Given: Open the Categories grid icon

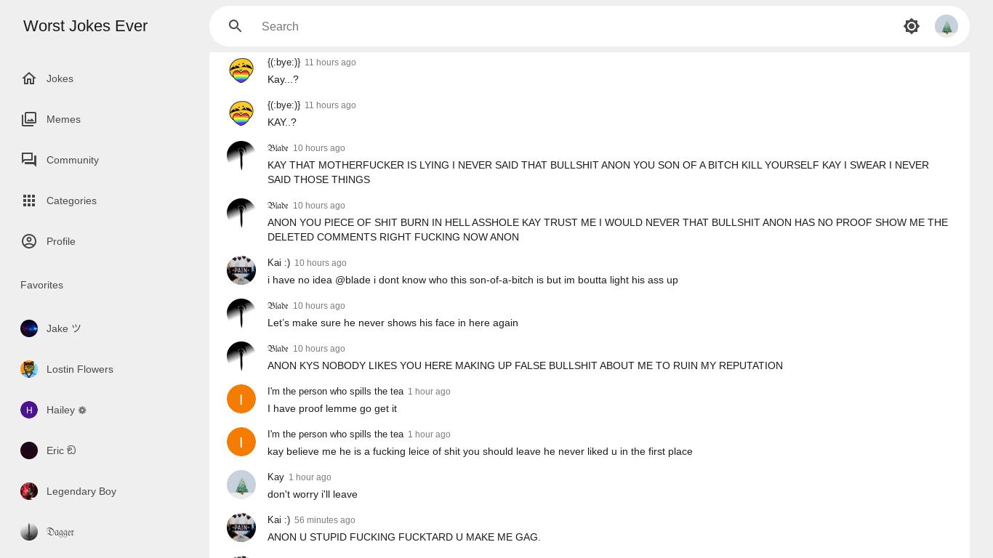Looking at the screenshot, I should [x=29, y=201].
